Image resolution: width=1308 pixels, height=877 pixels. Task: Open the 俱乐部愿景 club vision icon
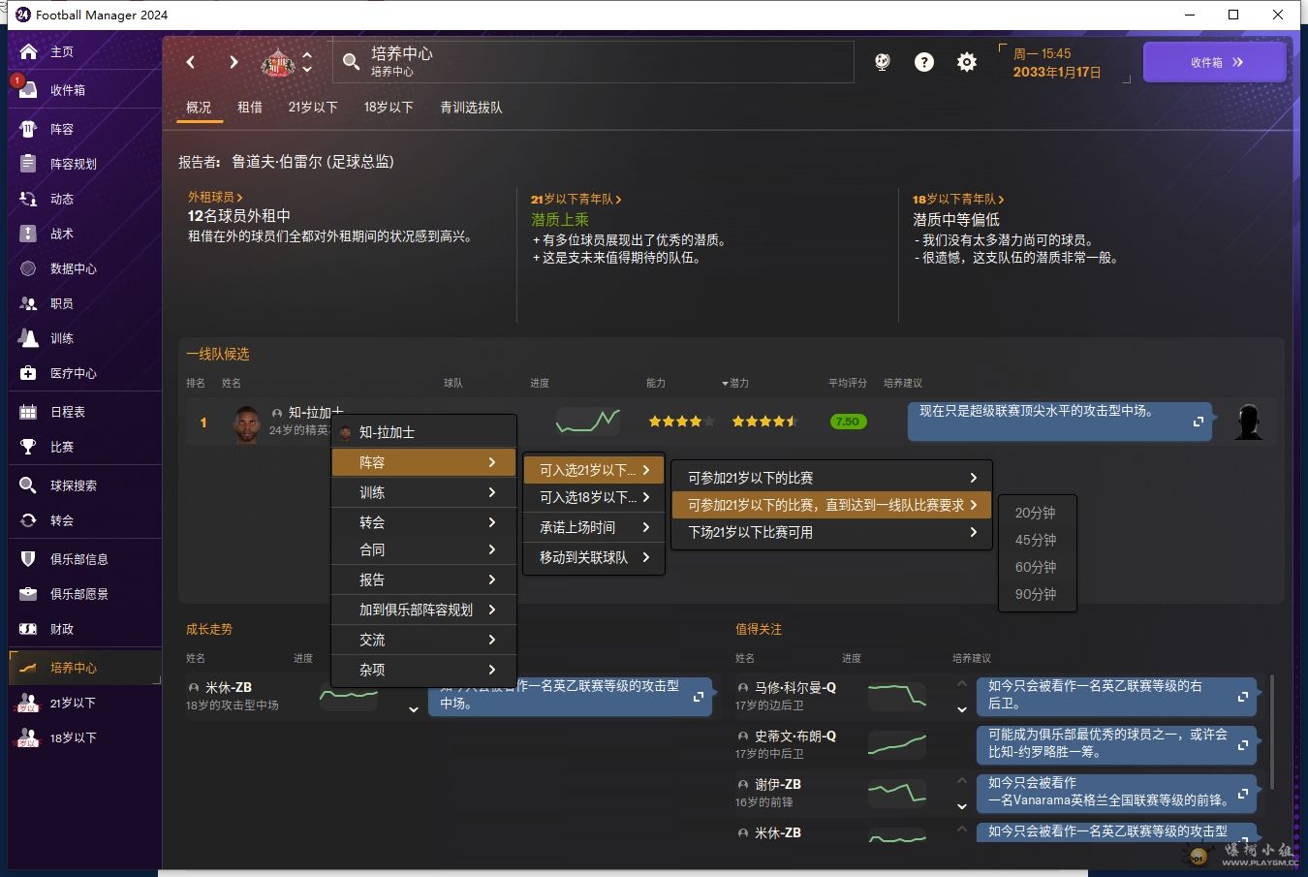point(28,594)
